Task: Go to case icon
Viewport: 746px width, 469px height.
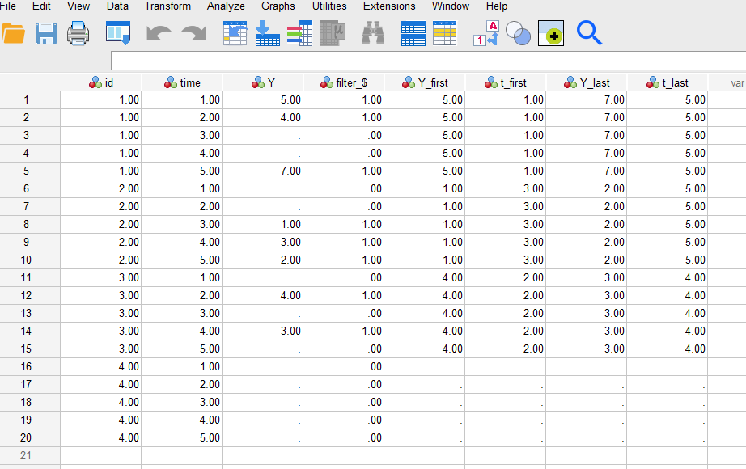Action: point(235,33)
